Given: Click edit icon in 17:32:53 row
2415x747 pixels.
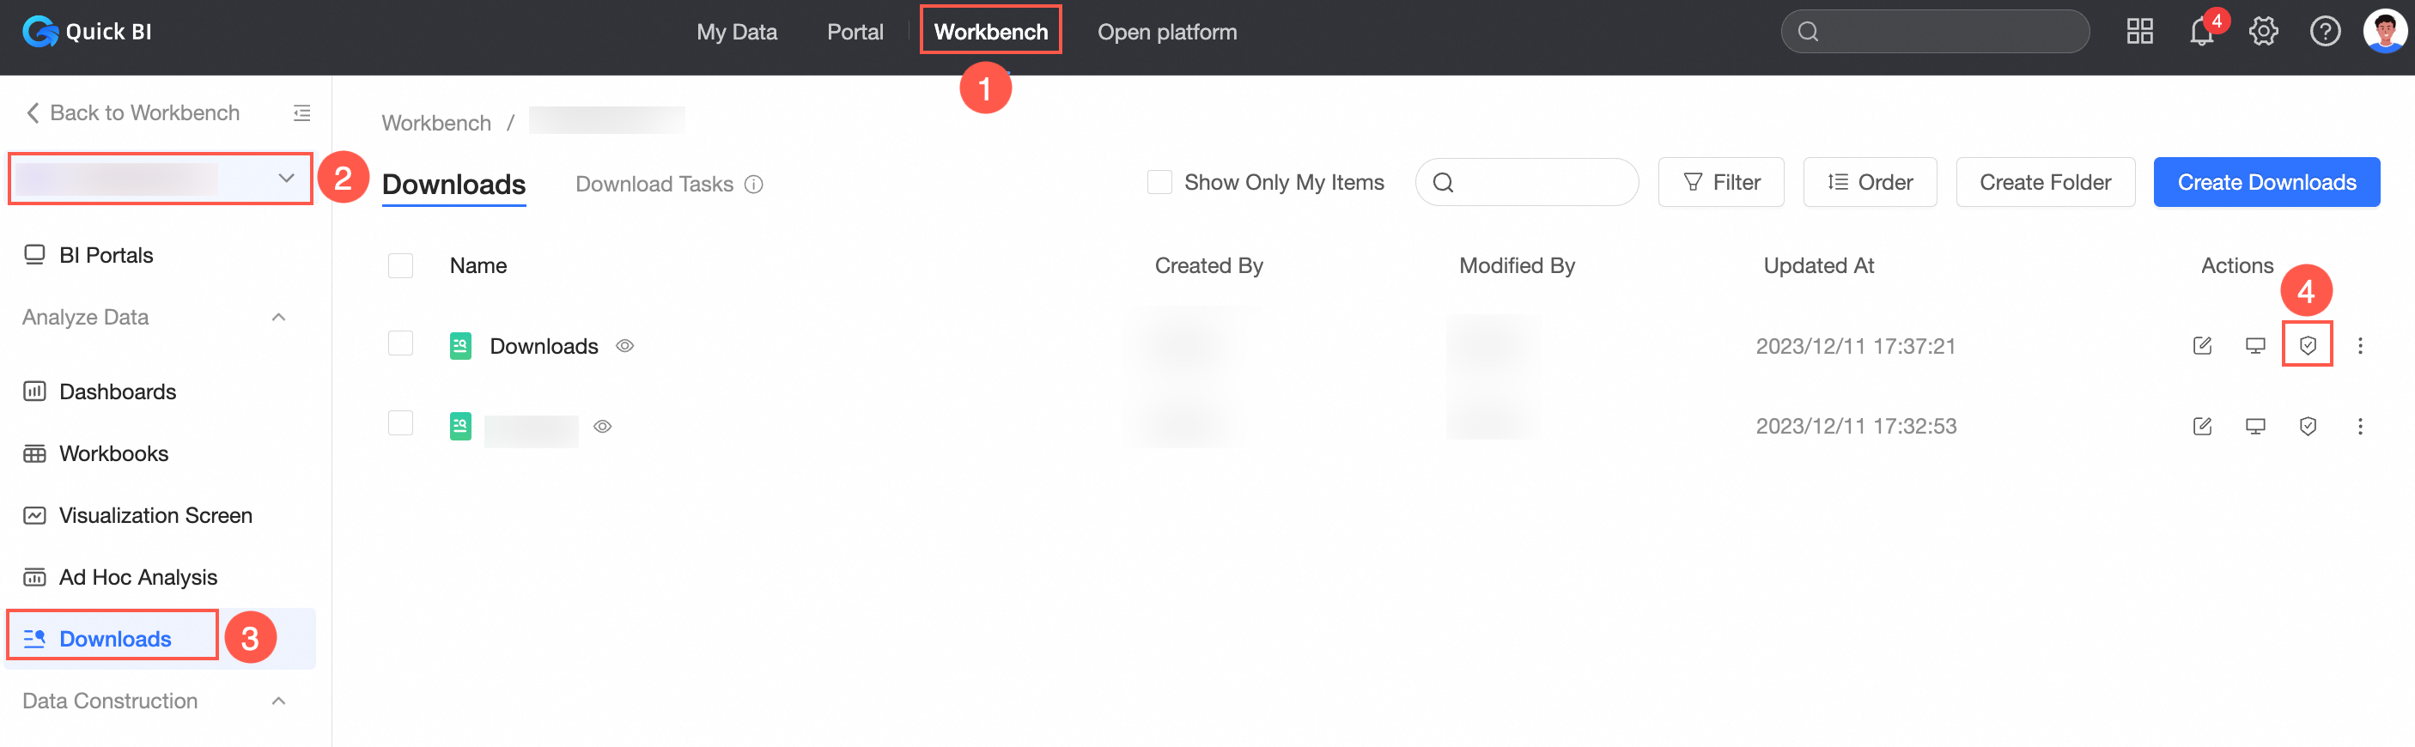Looking at the screenshot, I should 2202,427.
